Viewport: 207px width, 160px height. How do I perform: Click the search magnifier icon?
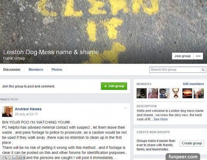[203, 70]
